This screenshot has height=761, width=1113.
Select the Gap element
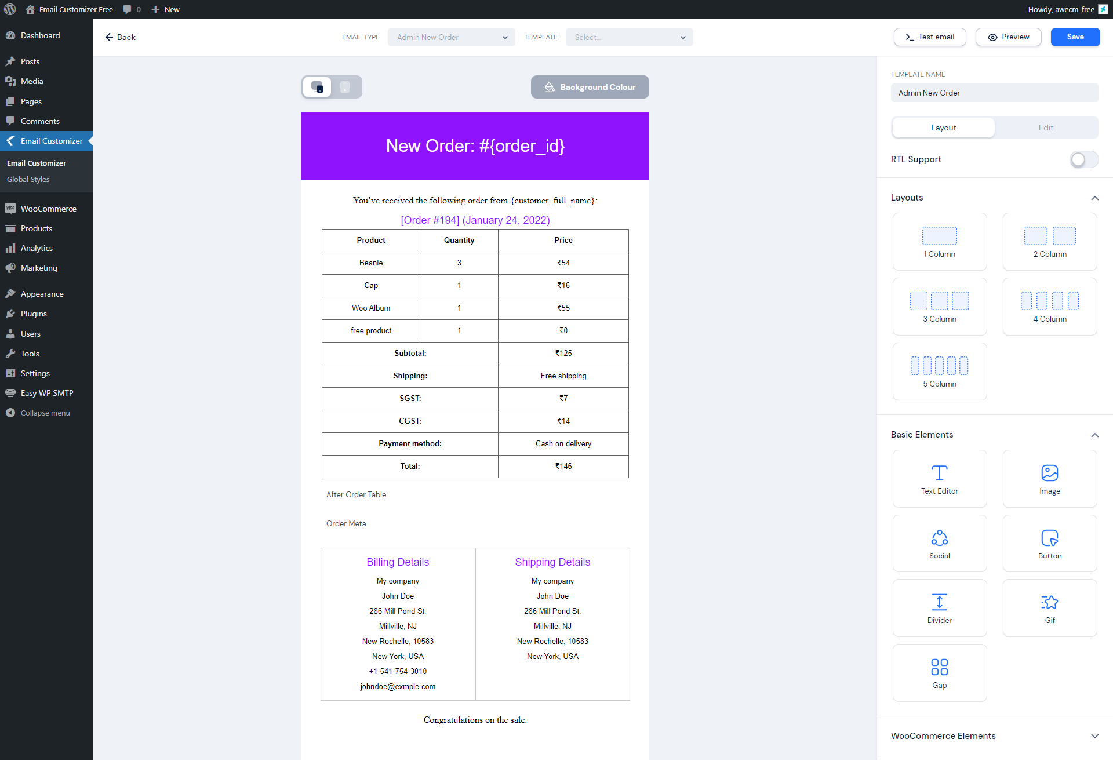[940, 673]
